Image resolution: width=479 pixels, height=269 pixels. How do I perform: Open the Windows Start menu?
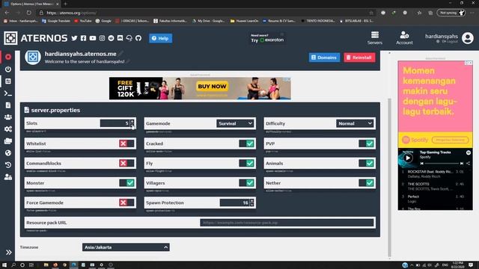coord(4,265)
